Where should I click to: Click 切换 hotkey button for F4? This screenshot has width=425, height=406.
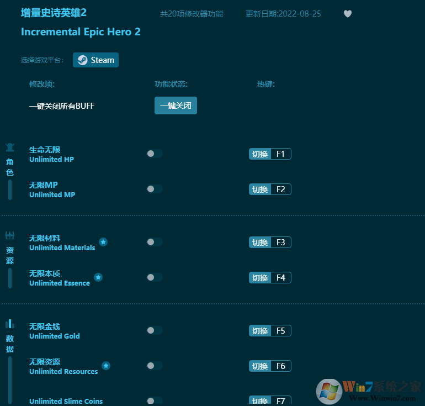[260, 278]
